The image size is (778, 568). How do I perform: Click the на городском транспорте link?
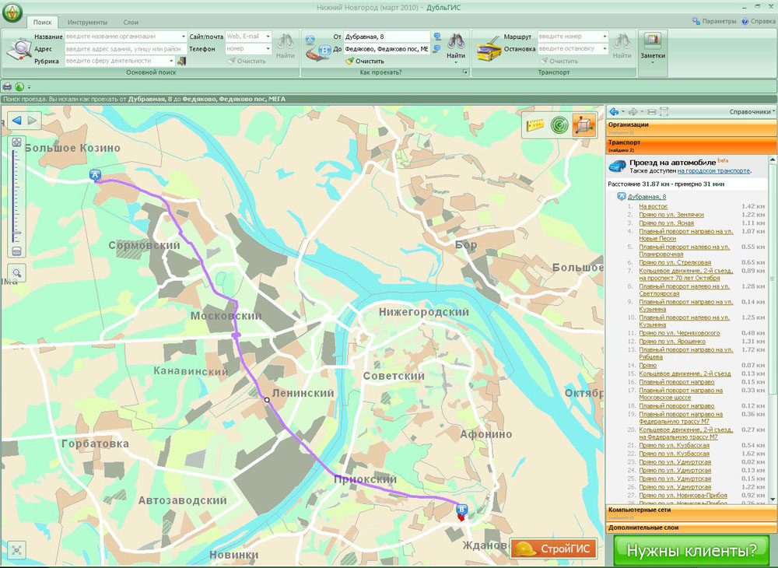click(713, 170)
